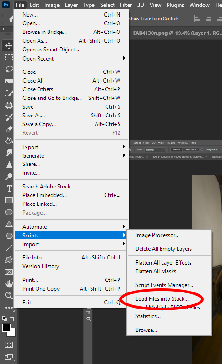Image resolution: width=222 pixels, height=364 pixels.
Task: Open the Image menu
Action: [x=52, y=5]
